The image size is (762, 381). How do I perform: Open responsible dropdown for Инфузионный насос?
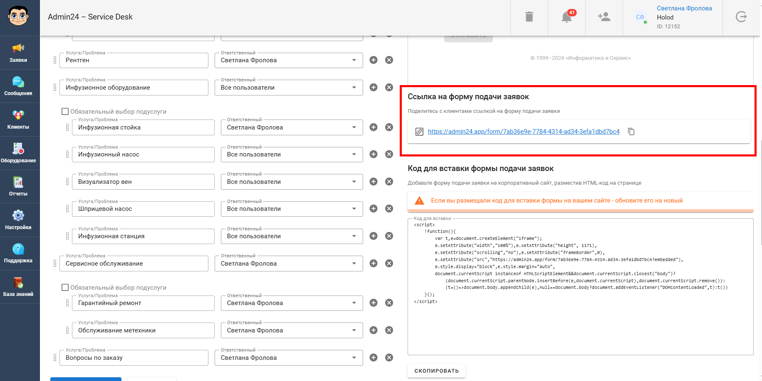[x=292, y=154]
